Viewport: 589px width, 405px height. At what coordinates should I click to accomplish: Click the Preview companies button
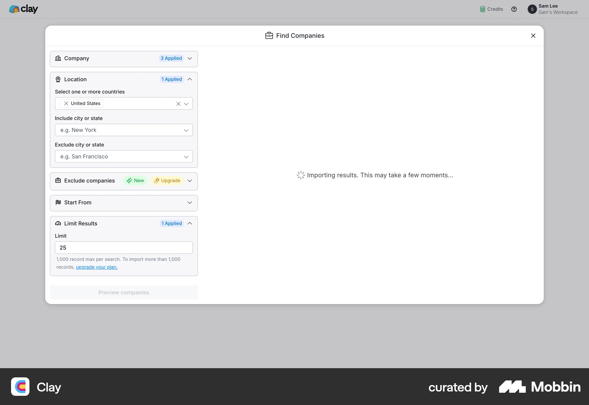(124, 292)
